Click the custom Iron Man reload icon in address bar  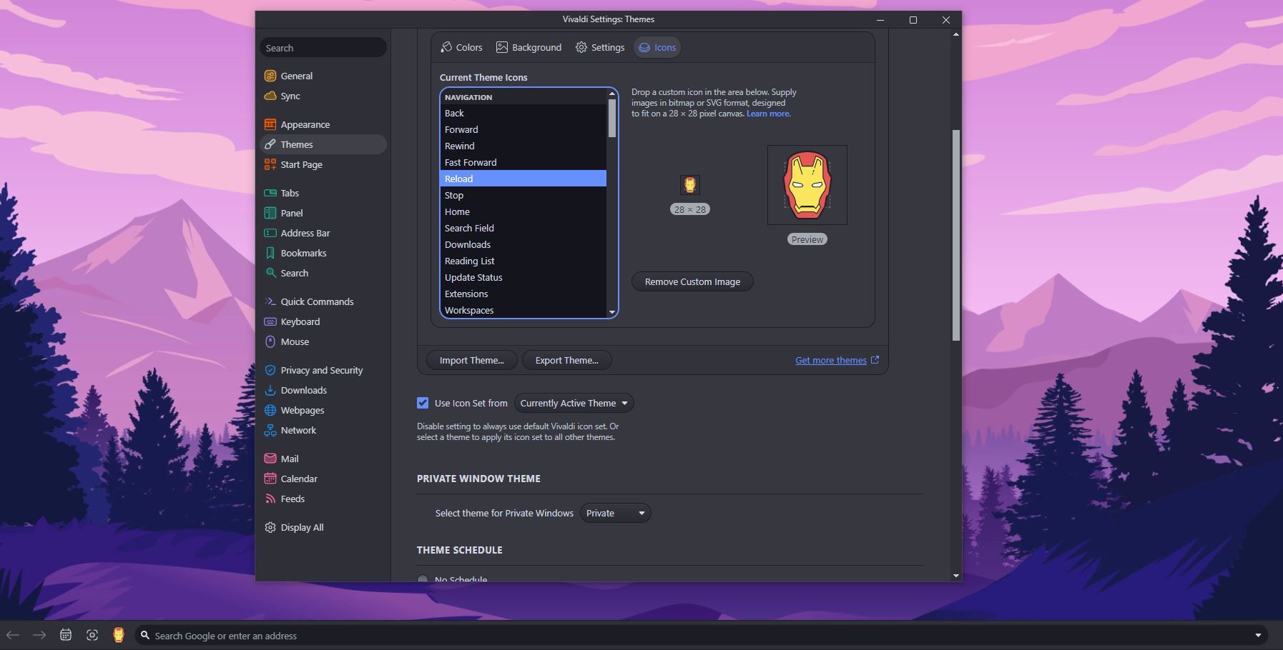119,635
